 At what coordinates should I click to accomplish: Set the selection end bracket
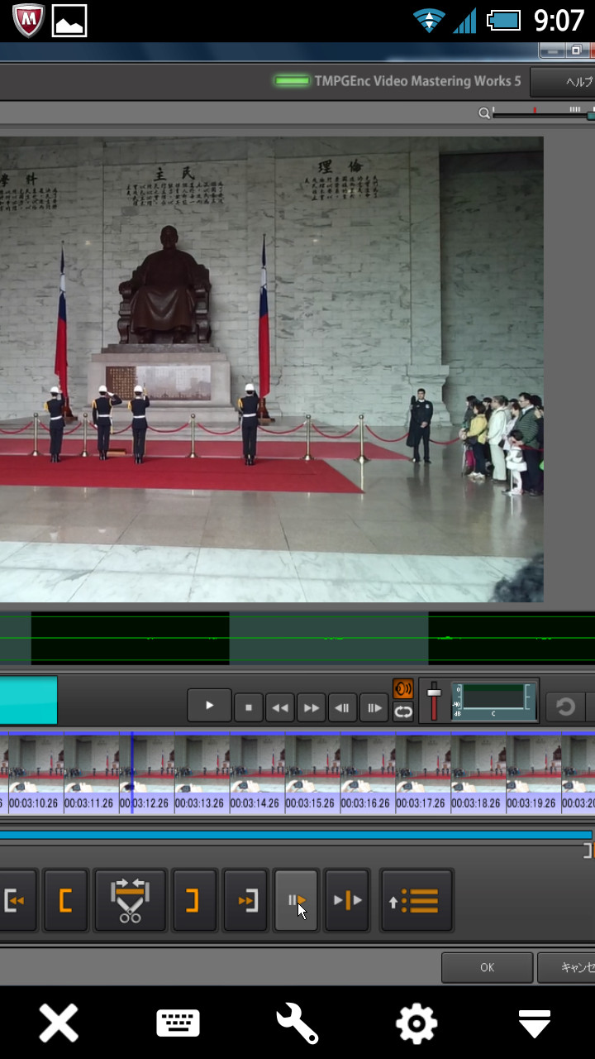[x=192, y=900]
